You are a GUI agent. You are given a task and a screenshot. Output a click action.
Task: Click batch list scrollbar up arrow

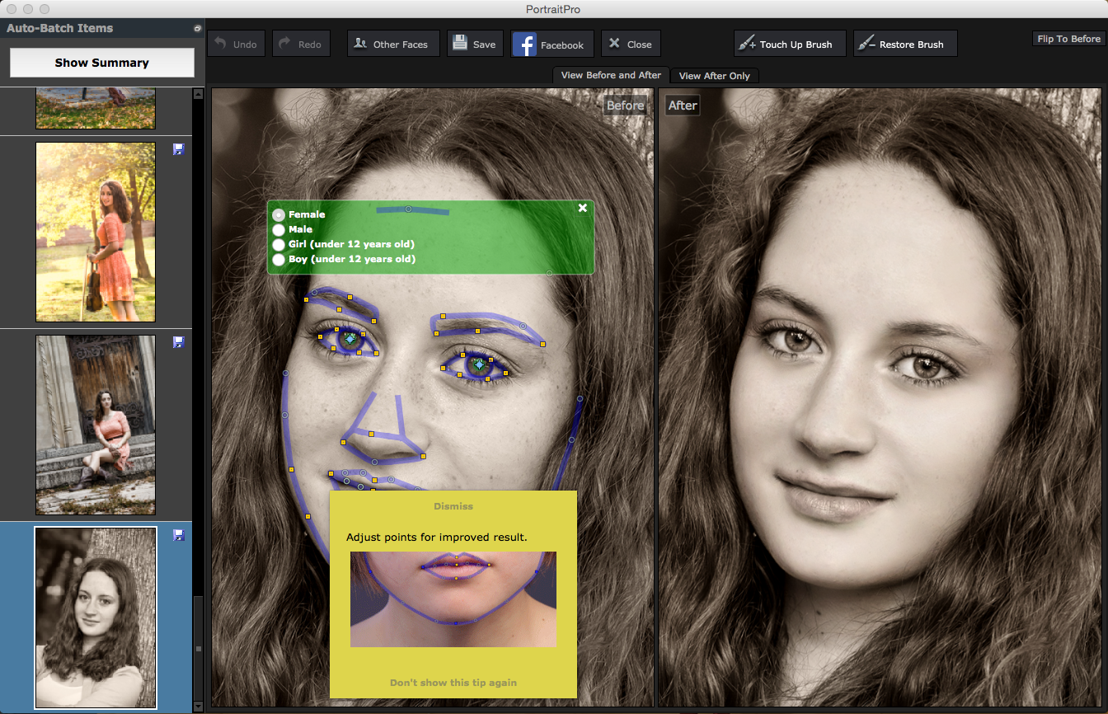point(198,95)
